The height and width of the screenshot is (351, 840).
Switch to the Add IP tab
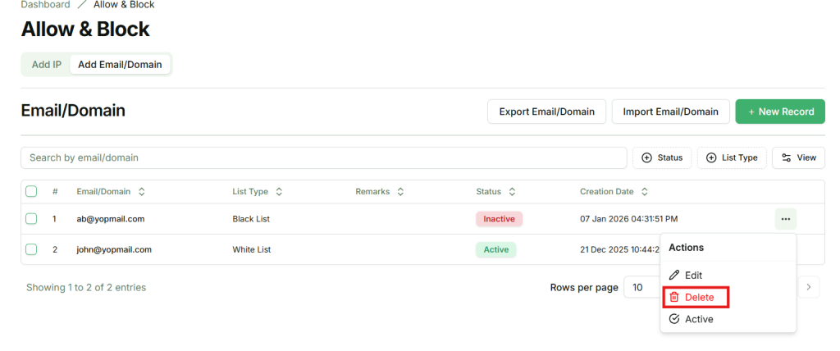46,64
